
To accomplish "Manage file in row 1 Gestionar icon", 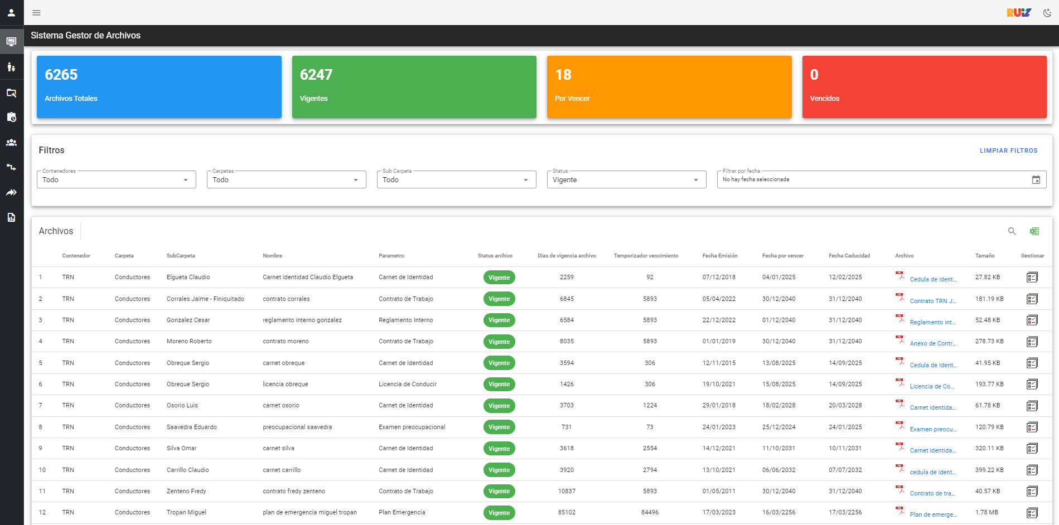I will (x=1032, y=278).
